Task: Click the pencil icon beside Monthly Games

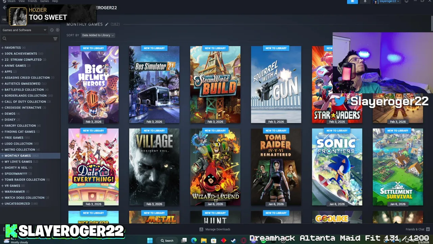Action: coord(107,24)
